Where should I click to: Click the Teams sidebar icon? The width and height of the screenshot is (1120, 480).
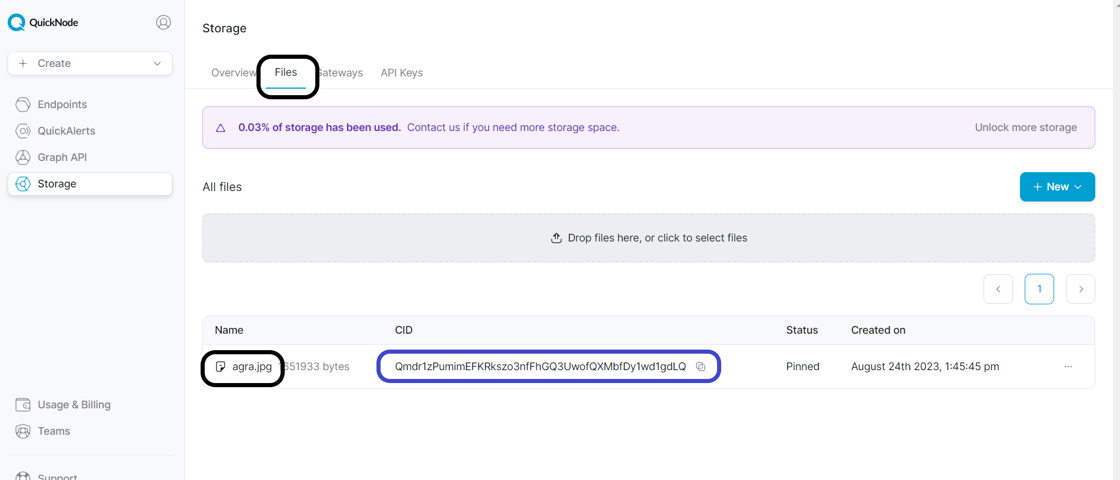(x=23, y=431)
